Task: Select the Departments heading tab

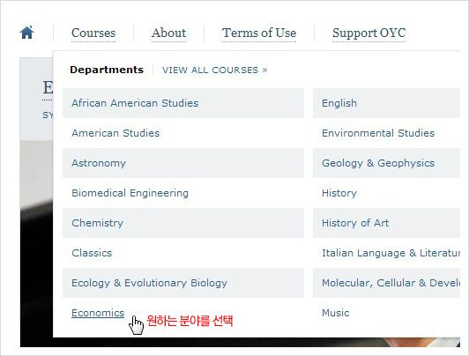Action: 107,70
